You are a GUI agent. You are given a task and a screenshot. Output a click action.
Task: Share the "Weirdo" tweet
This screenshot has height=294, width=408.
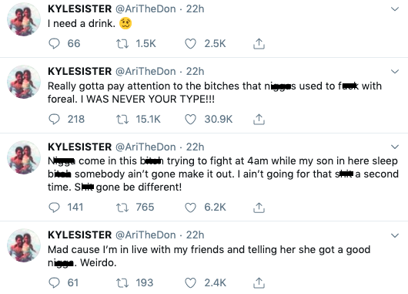(x=259, y=282)
